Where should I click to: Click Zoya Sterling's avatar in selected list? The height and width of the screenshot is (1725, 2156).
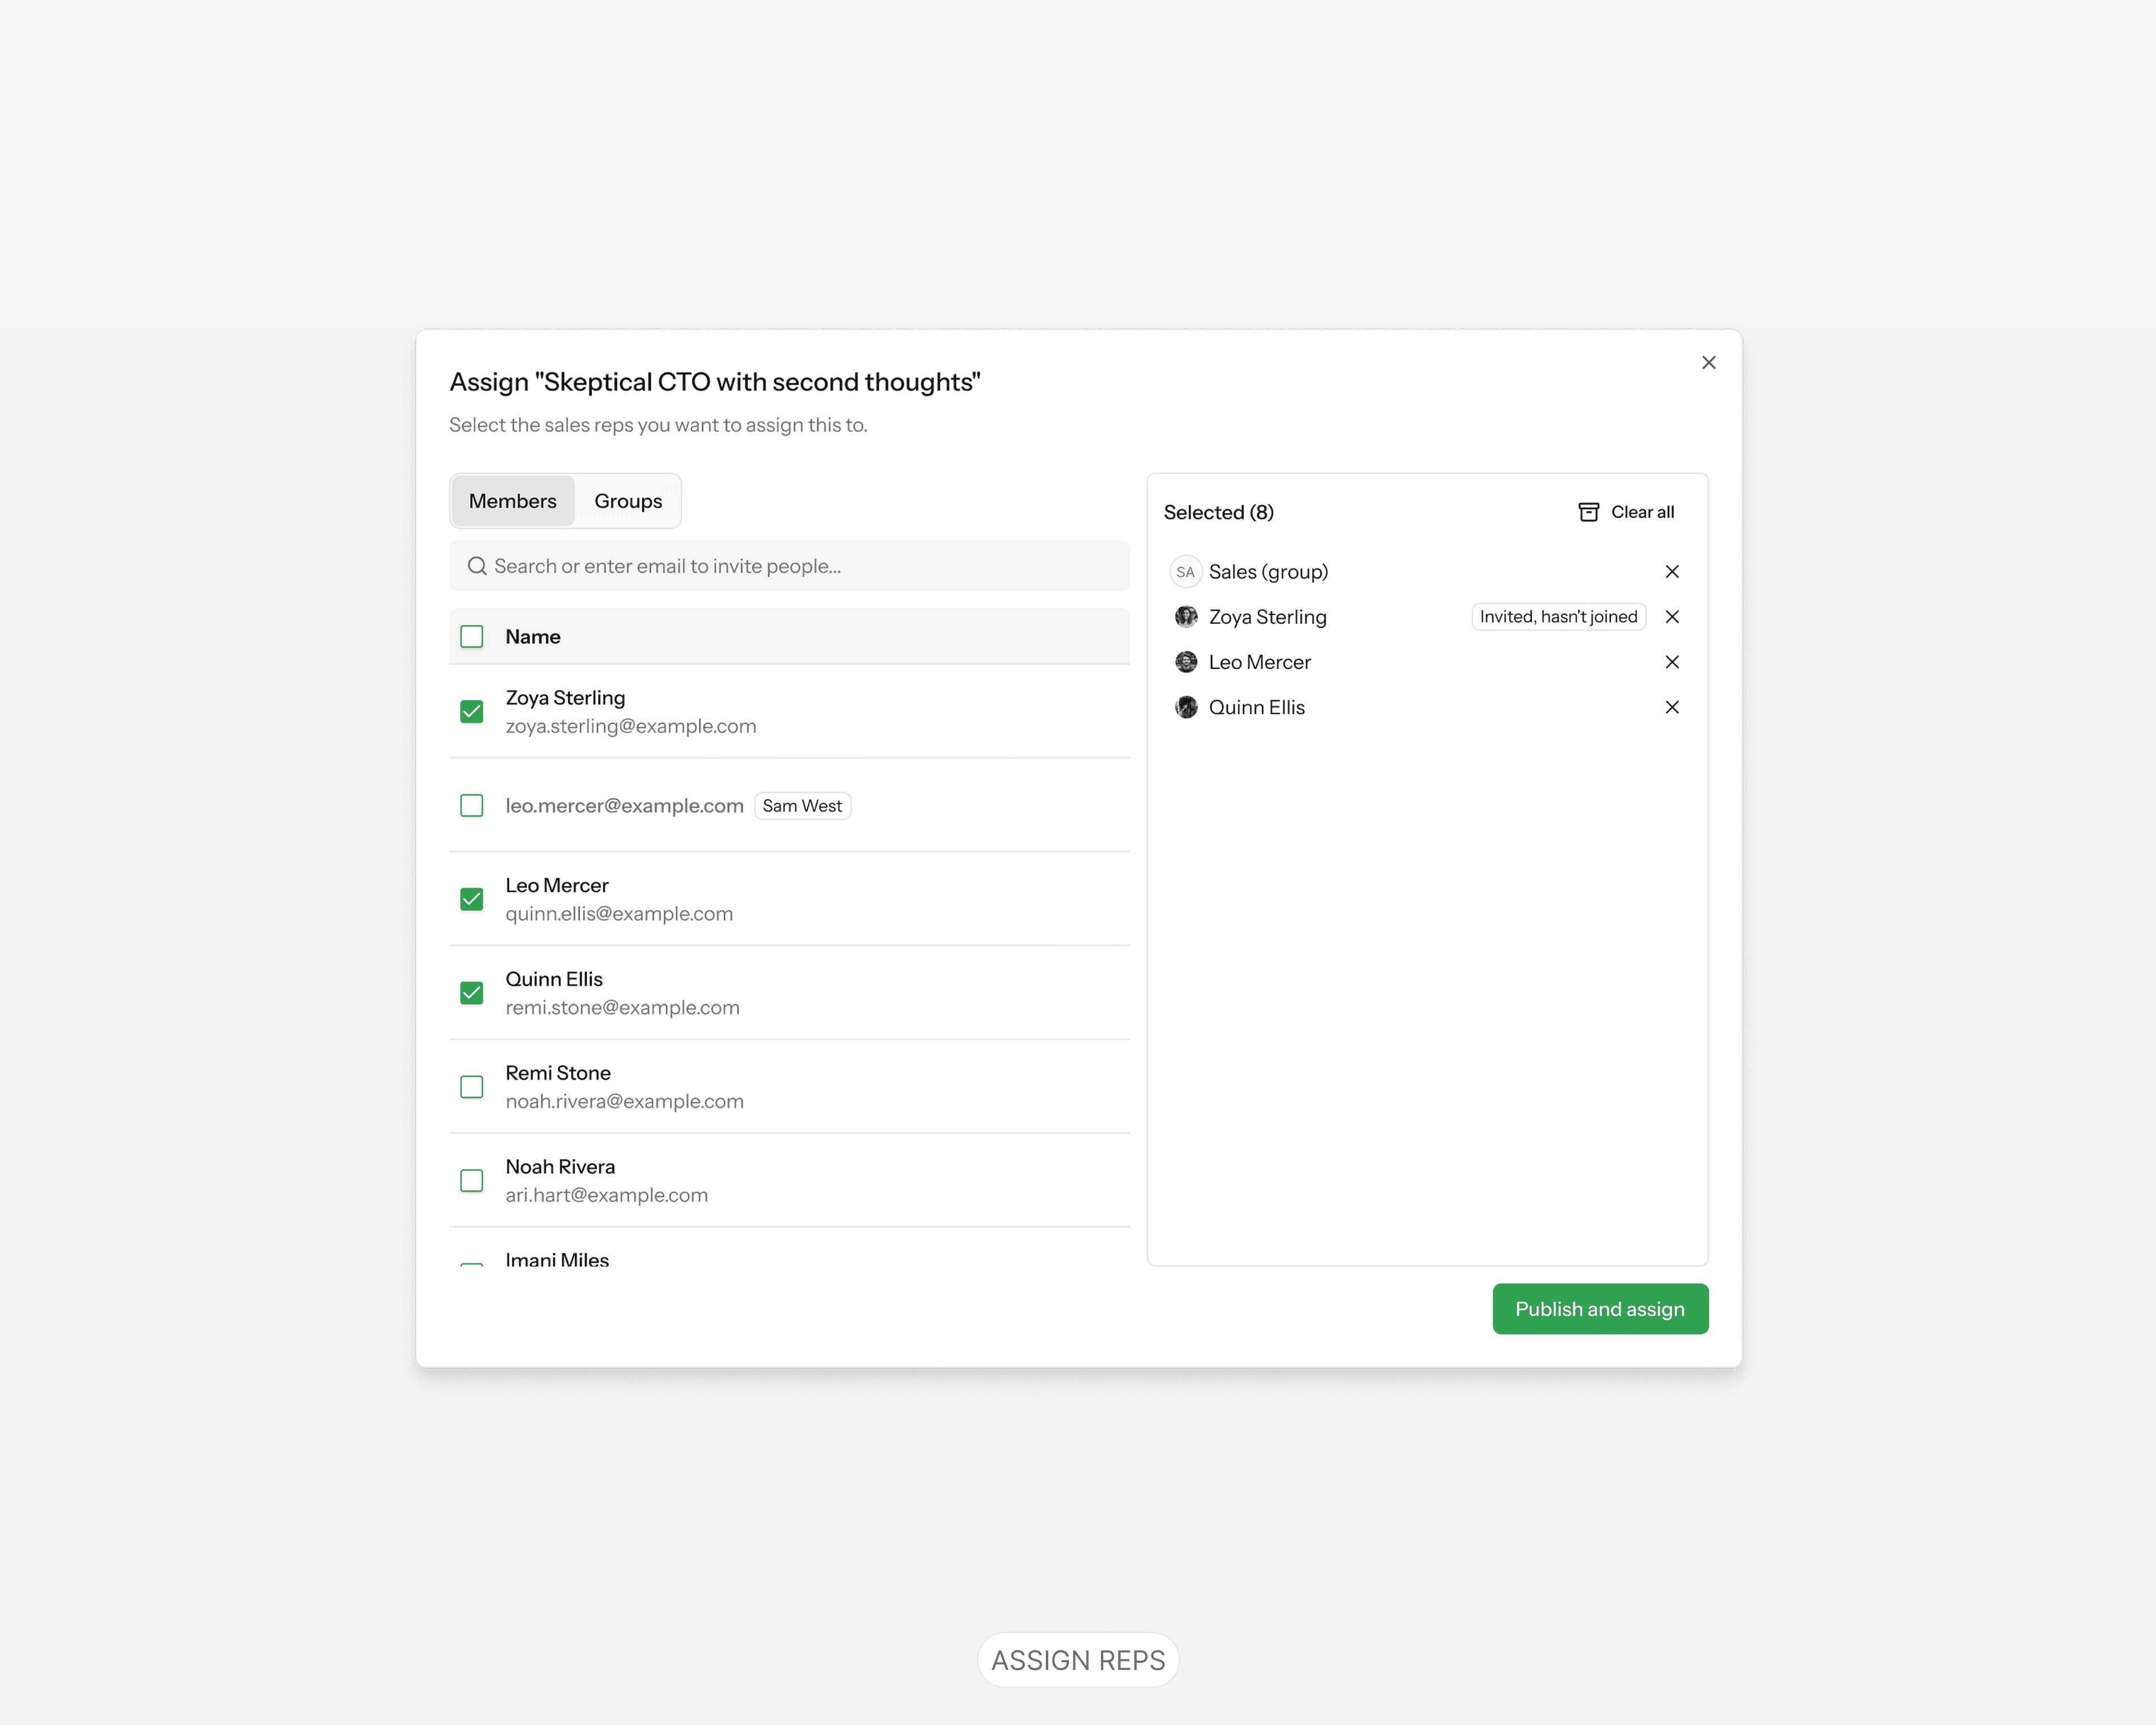click(x=1186, y=617)
